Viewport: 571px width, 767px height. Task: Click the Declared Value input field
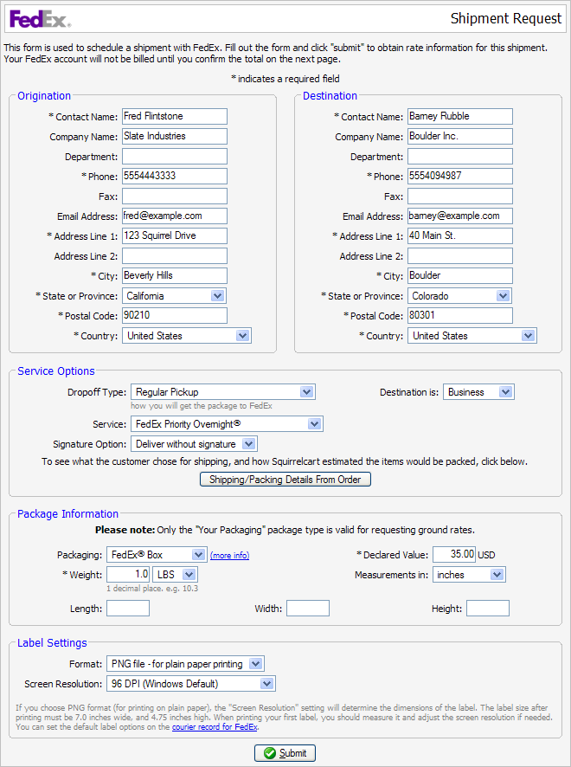(453, 554)
